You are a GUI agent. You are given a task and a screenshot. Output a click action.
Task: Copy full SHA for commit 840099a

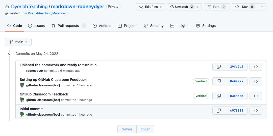pos(219,81)
